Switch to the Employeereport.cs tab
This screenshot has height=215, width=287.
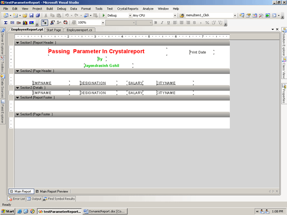tap(79, 30)
